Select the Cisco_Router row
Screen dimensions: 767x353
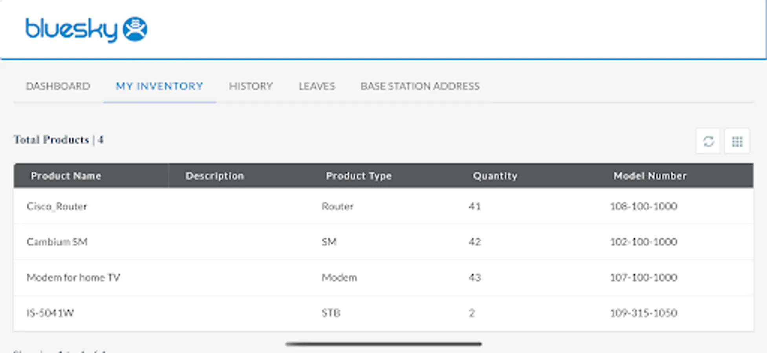tap(57, 206)
